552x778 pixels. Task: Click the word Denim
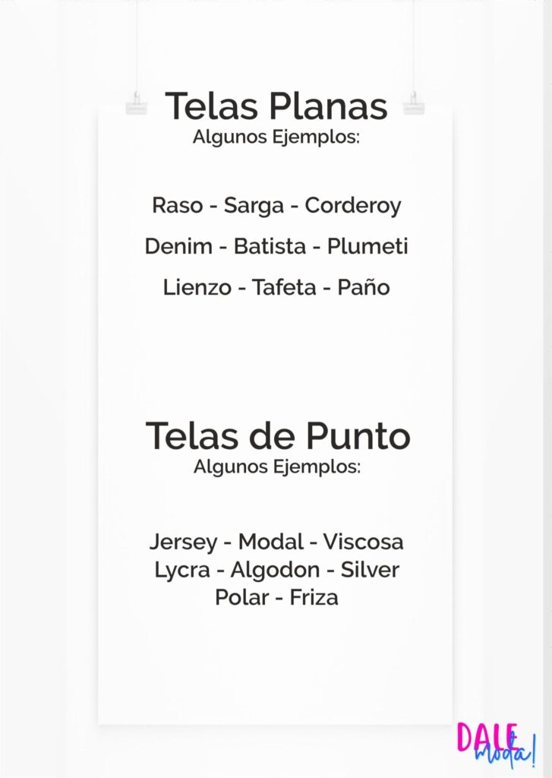tap(178, 247)
